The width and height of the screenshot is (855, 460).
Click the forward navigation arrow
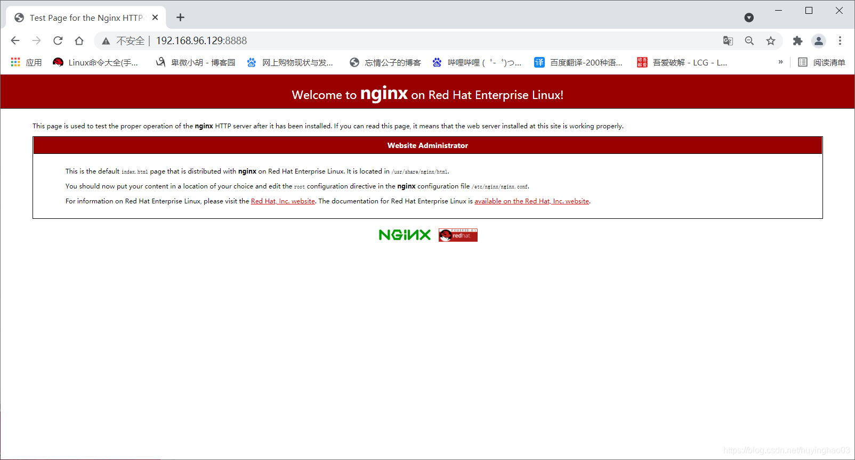(36, 40)
